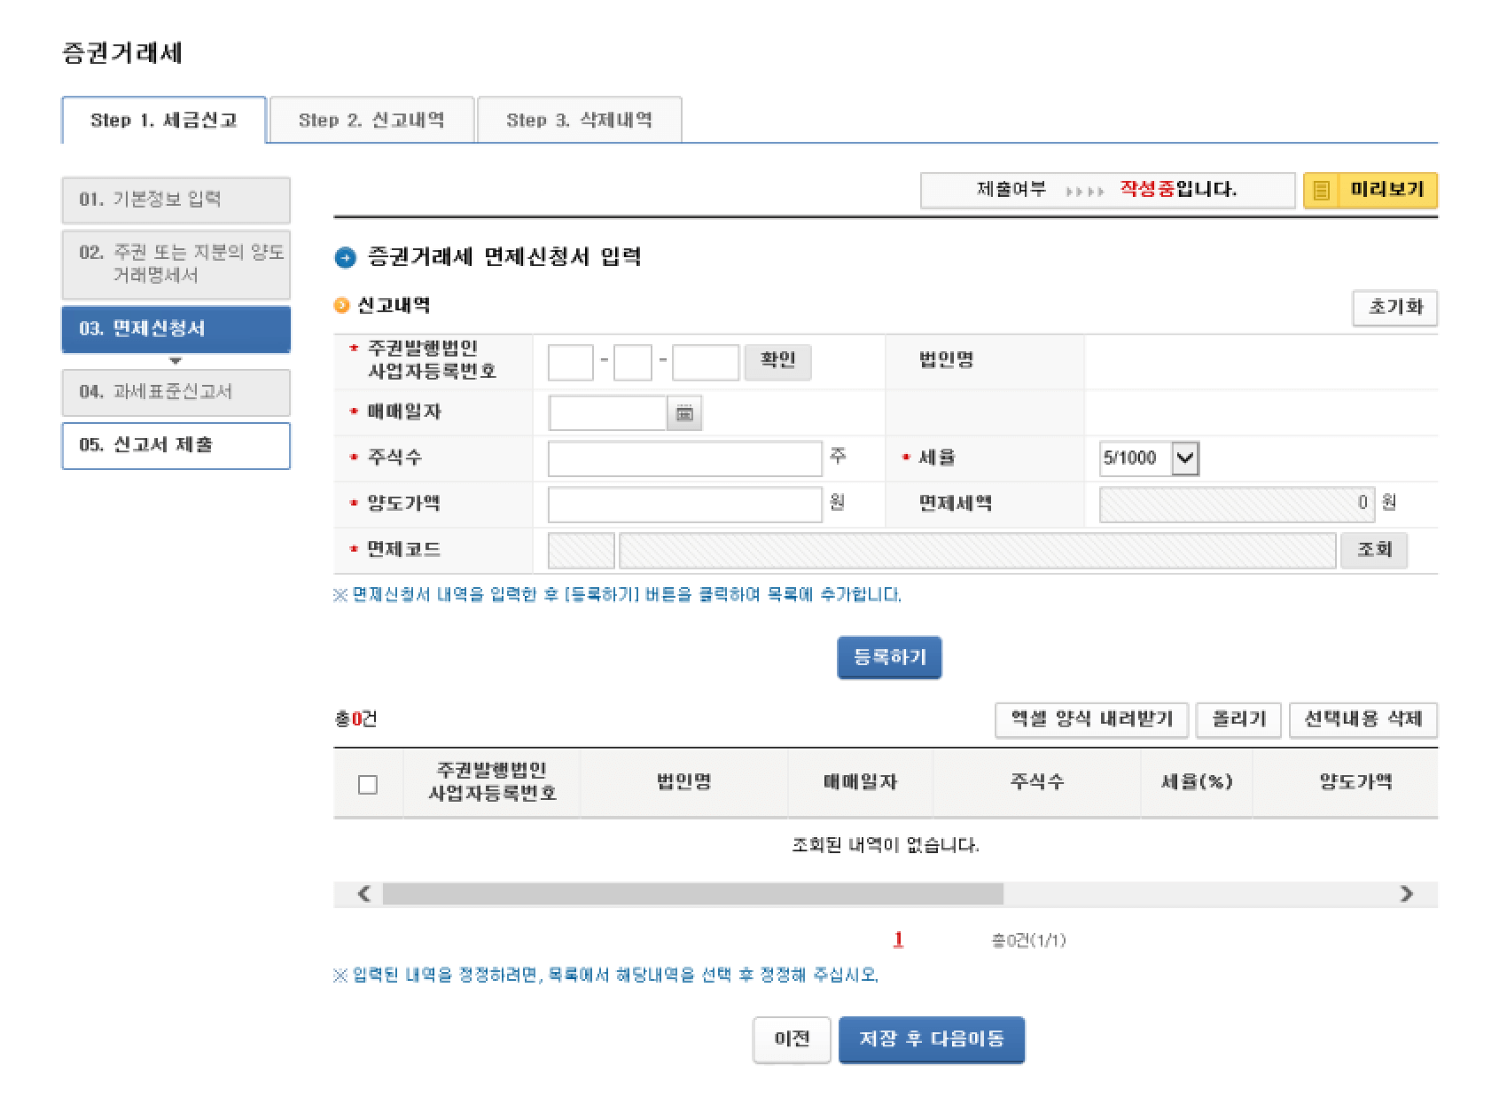Image resolution: width=1507 pixels, height=1113 pixels.
Task: Switch to the Step 2 신고내역 tab
Action: click(373, 119)
